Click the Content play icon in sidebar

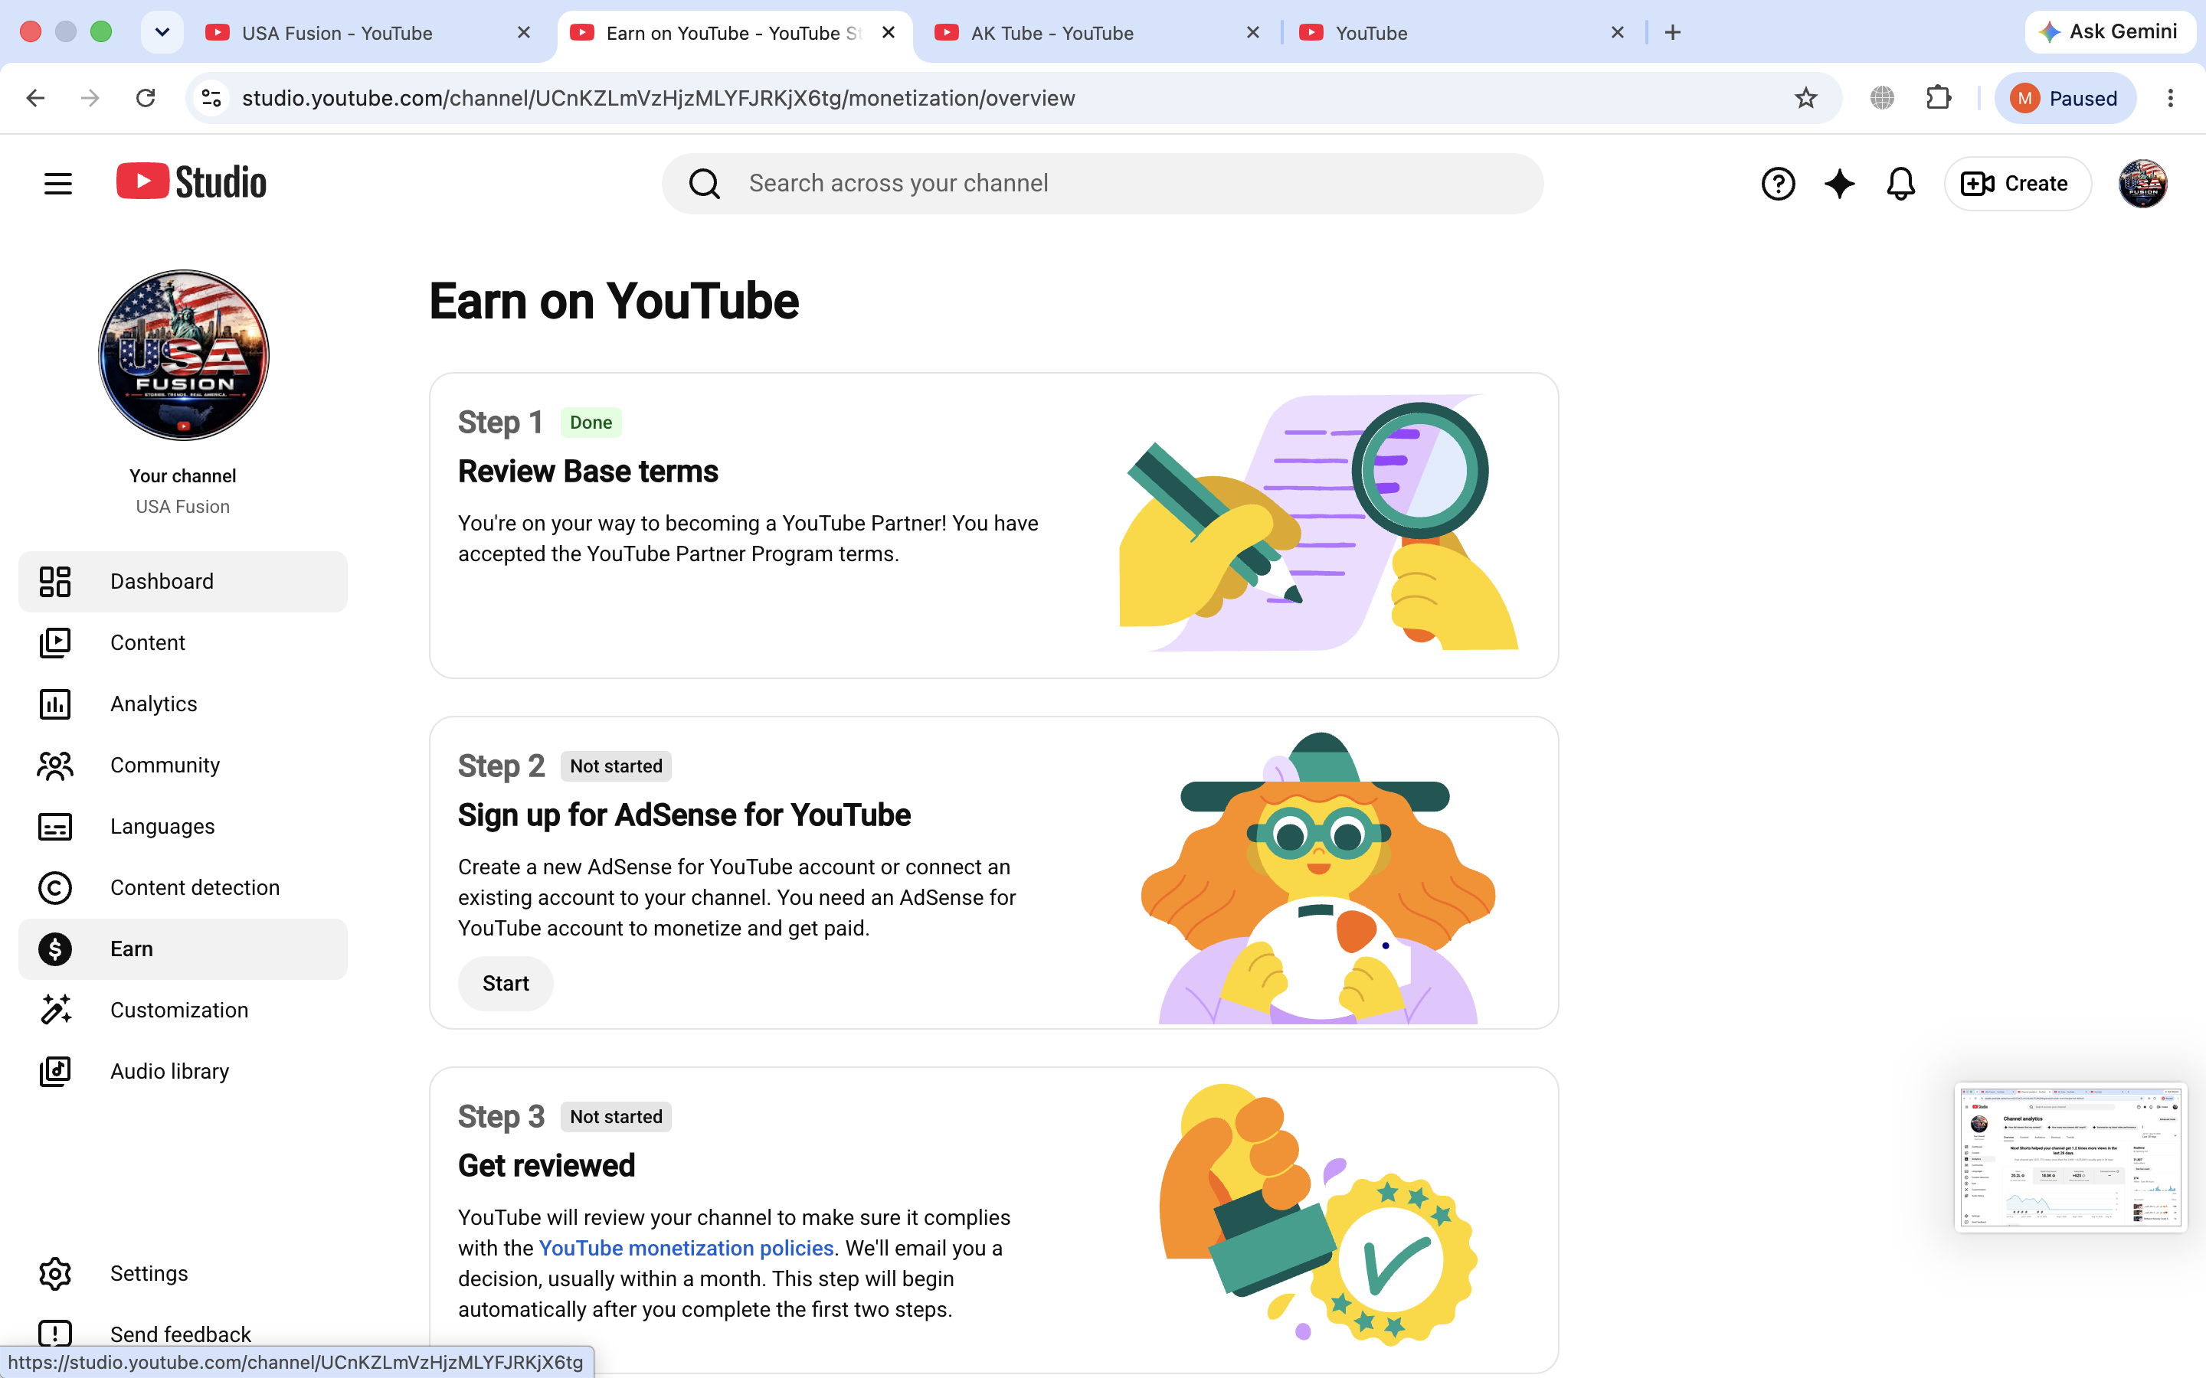(x=54, y=642)
